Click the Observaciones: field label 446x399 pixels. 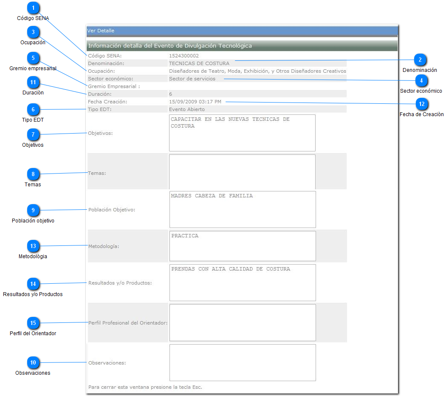(x=107, y=363)
